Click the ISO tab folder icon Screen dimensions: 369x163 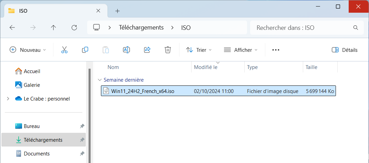point(11,11)
